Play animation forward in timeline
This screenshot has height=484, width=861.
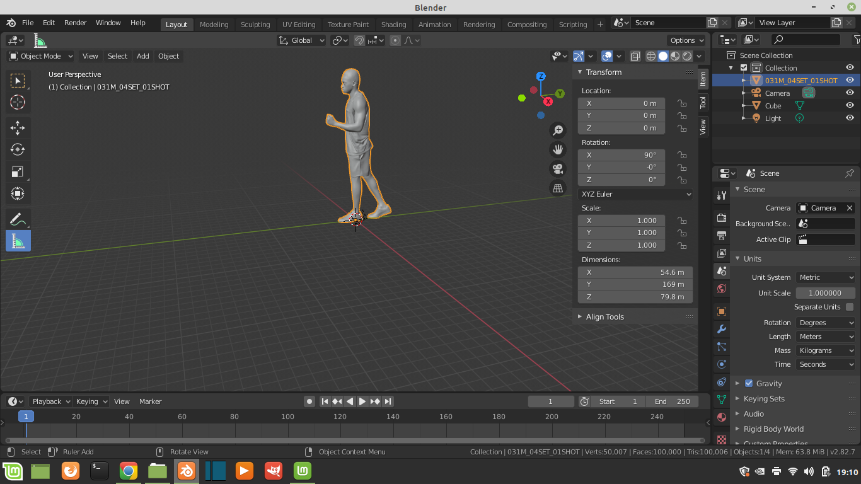click(362, 401)
